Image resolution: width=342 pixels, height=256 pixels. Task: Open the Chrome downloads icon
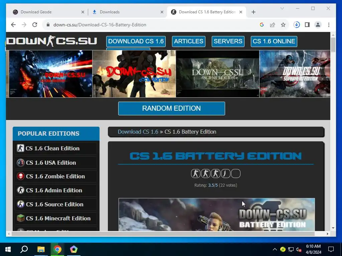297,25
